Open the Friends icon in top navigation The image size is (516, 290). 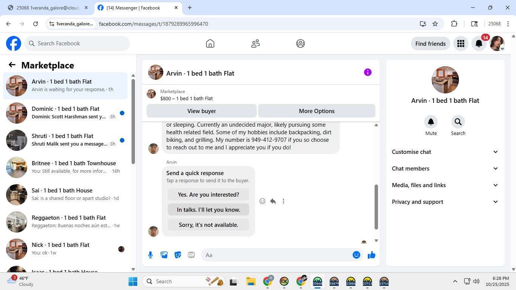256,43
